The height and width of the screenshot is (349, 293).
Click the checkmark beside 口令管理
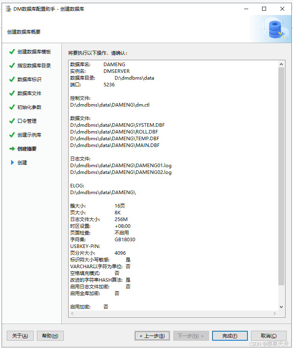coord(12,121)
